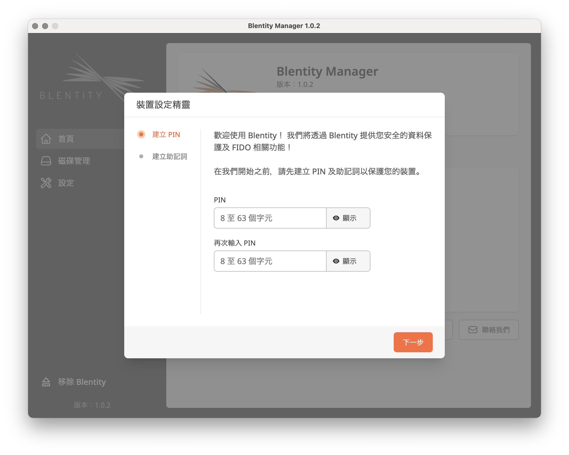Focus the PIN input field
This screenshot has width=569, height=455.
click(x=270, y=218)
